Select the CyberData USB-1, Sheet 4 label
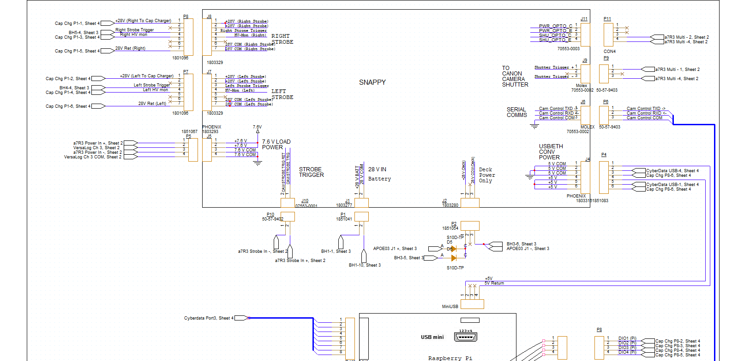 pyautogui.click(x=672, y=185)
